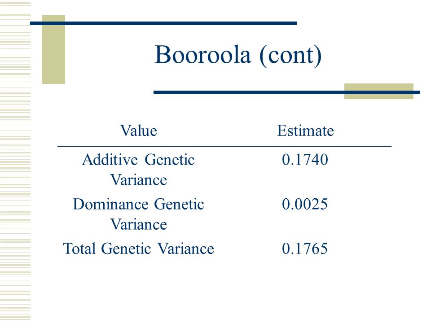
Task: Click the word Variance under Dominance Genetic
Action: coord(139,225)
